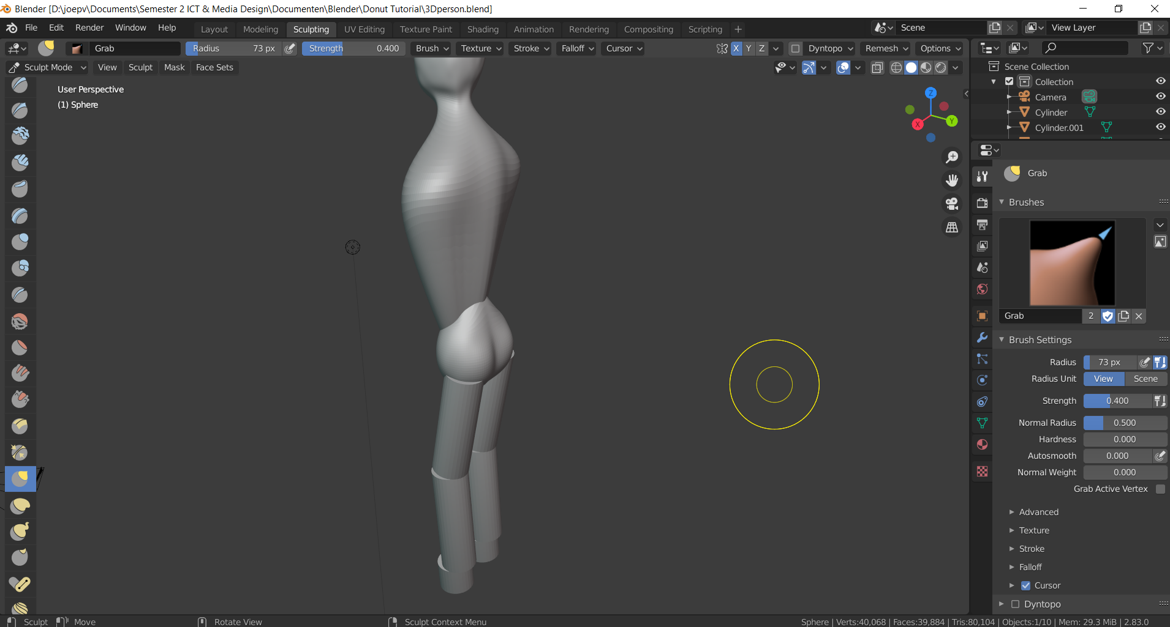Open the Stroke dropdown in header
Viewport: 1170px width, 627px height.
(x=531, y=48)
